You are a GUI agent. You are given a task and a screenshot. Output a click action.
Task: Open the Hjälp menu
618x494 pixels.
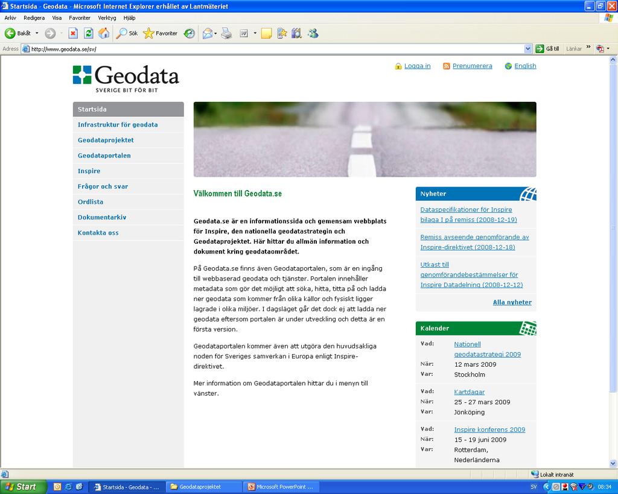click(x=129, y=17)
